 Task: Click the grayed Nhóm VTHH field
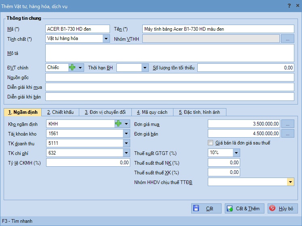coord(211,39)
